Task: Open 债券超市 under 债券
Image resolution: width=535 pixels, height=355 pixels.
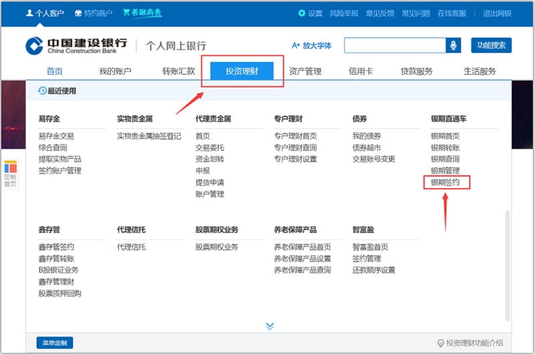Action: coord(367,147)
